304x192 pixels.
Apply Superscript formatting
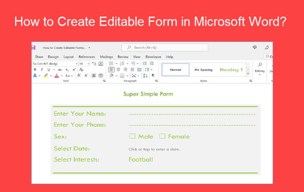74,69
